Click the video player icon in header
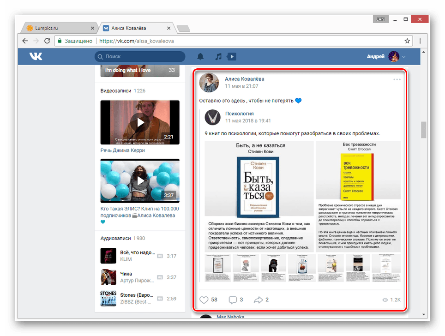The width and height of the screenshot is (445, 336). pyautogui.click(x=232, y=57)
